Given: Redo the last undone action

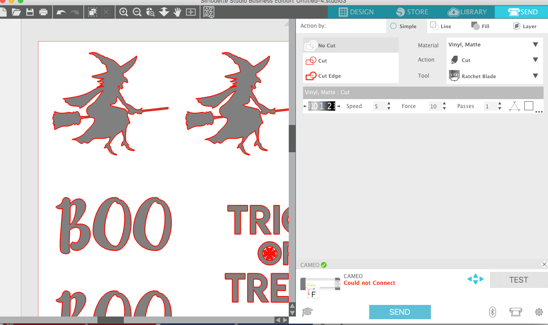Looking at the screenshot, I should click(x=74, y=12).
